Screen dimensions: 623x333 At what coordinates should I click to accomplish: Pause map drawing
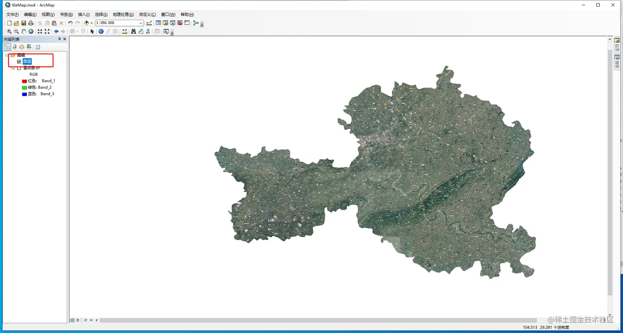coord(91,320)
